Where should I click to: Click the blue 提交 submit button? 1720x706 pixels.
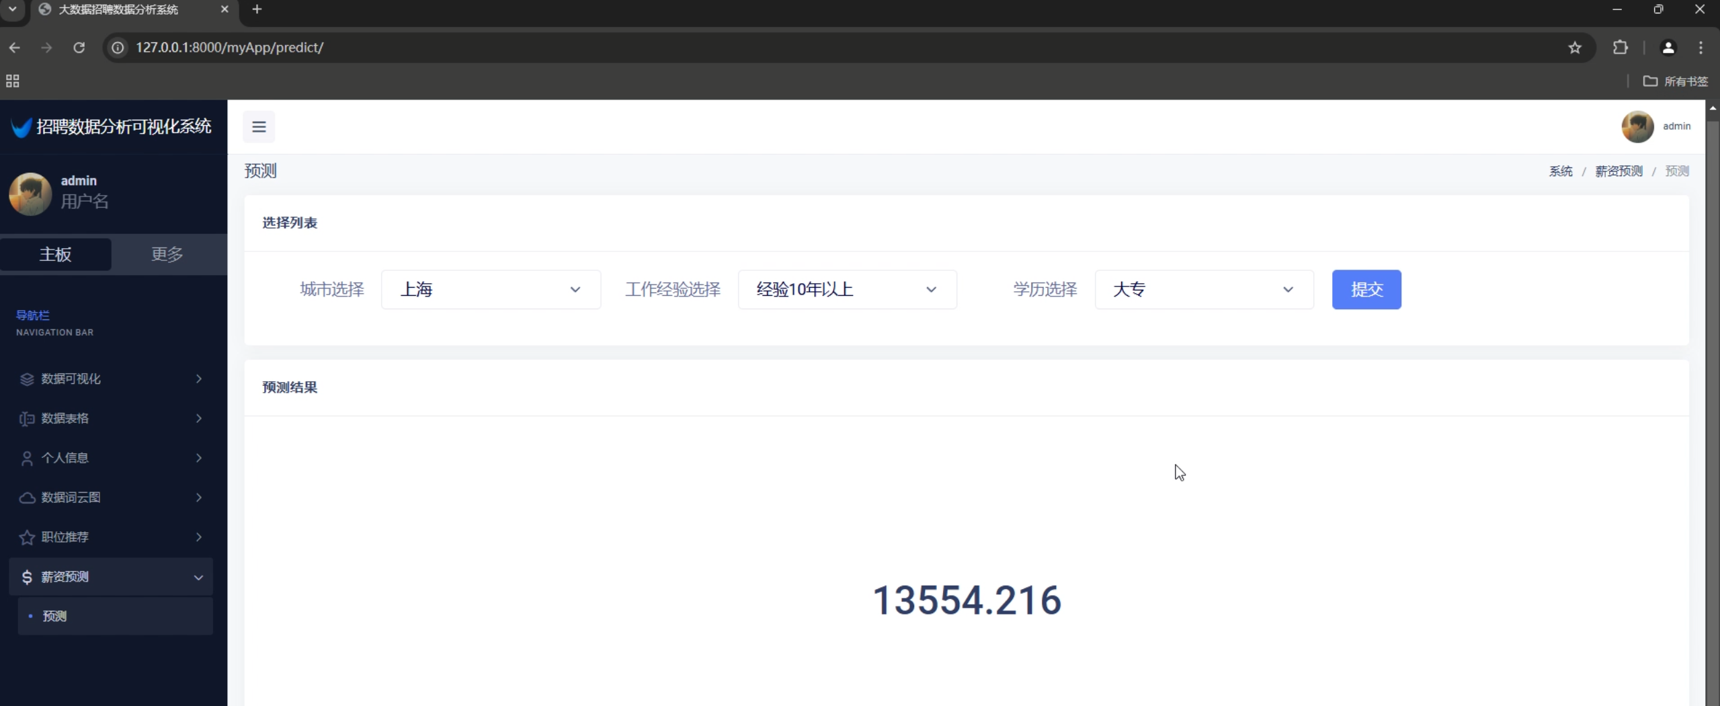[x=1366, y=290]
